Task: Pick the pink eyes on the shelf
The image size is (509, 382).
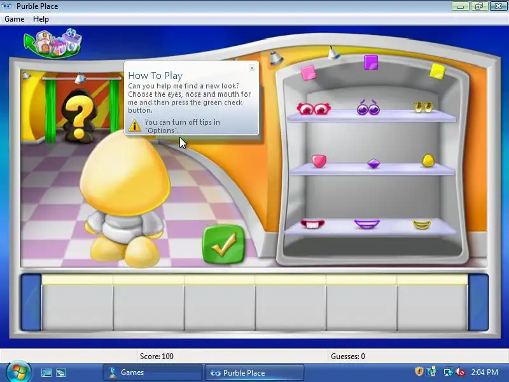Action: (314, 109)
